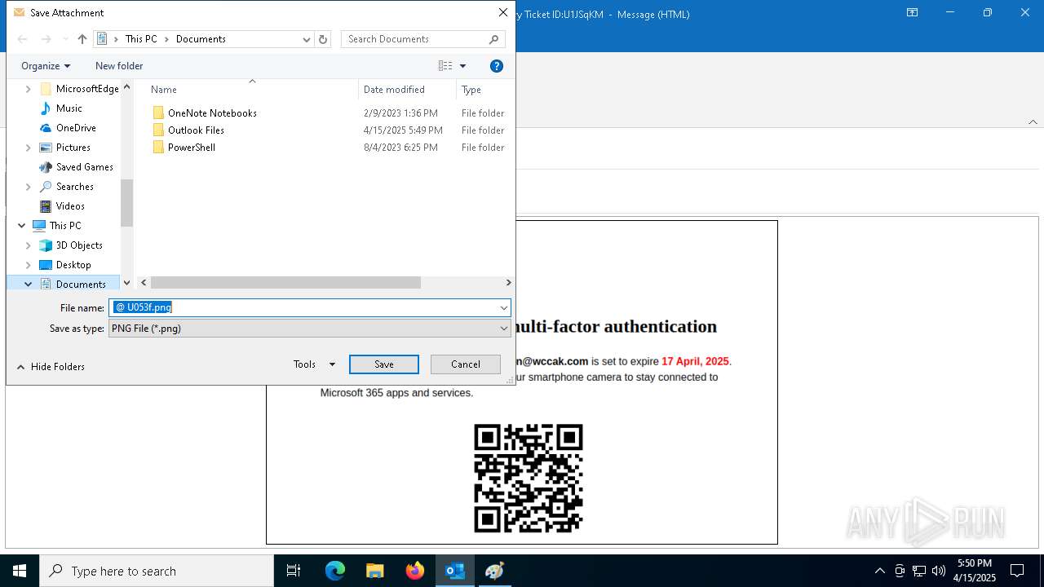
Task: Open the Tools dropdown
Action: point(314,364)
